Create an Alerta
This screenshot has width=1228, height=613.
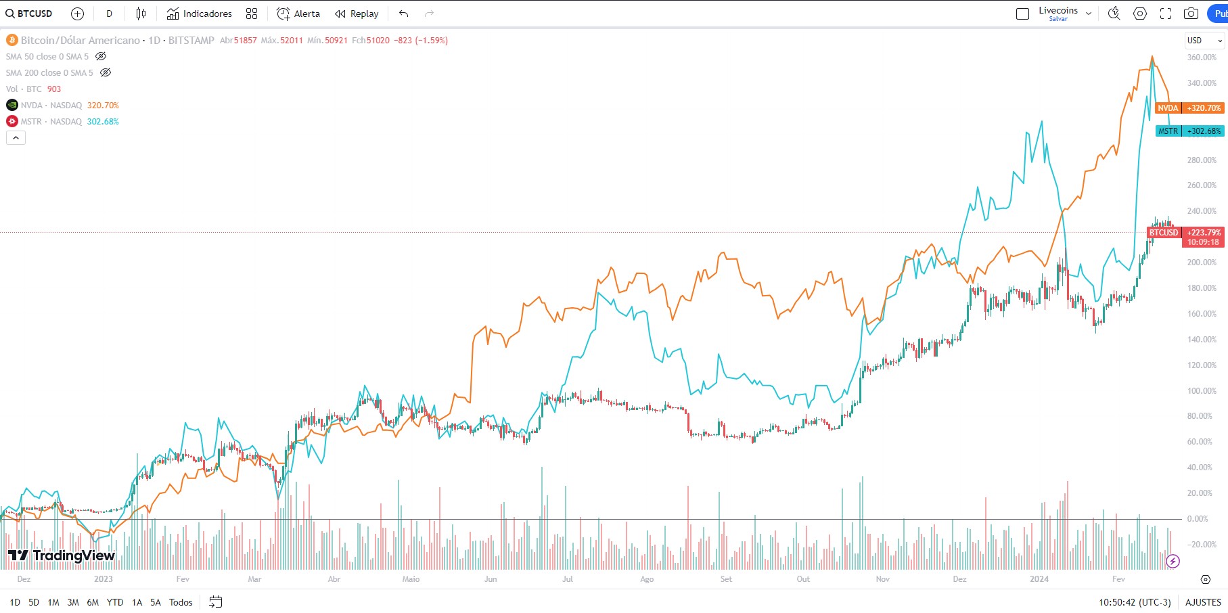click(x=298, y=14)
